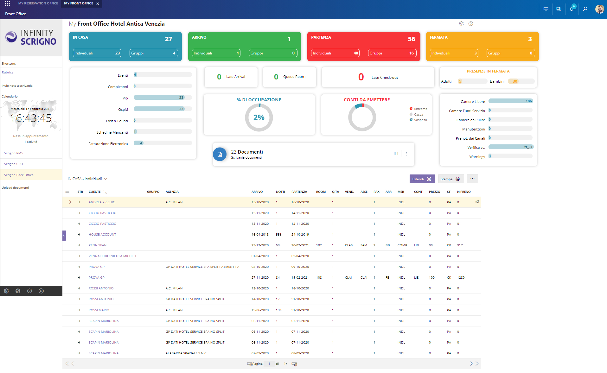This screenshot has height=373, width=607.
Task: Open the help icon next to the settings gear
Action: tap(471, 23)
